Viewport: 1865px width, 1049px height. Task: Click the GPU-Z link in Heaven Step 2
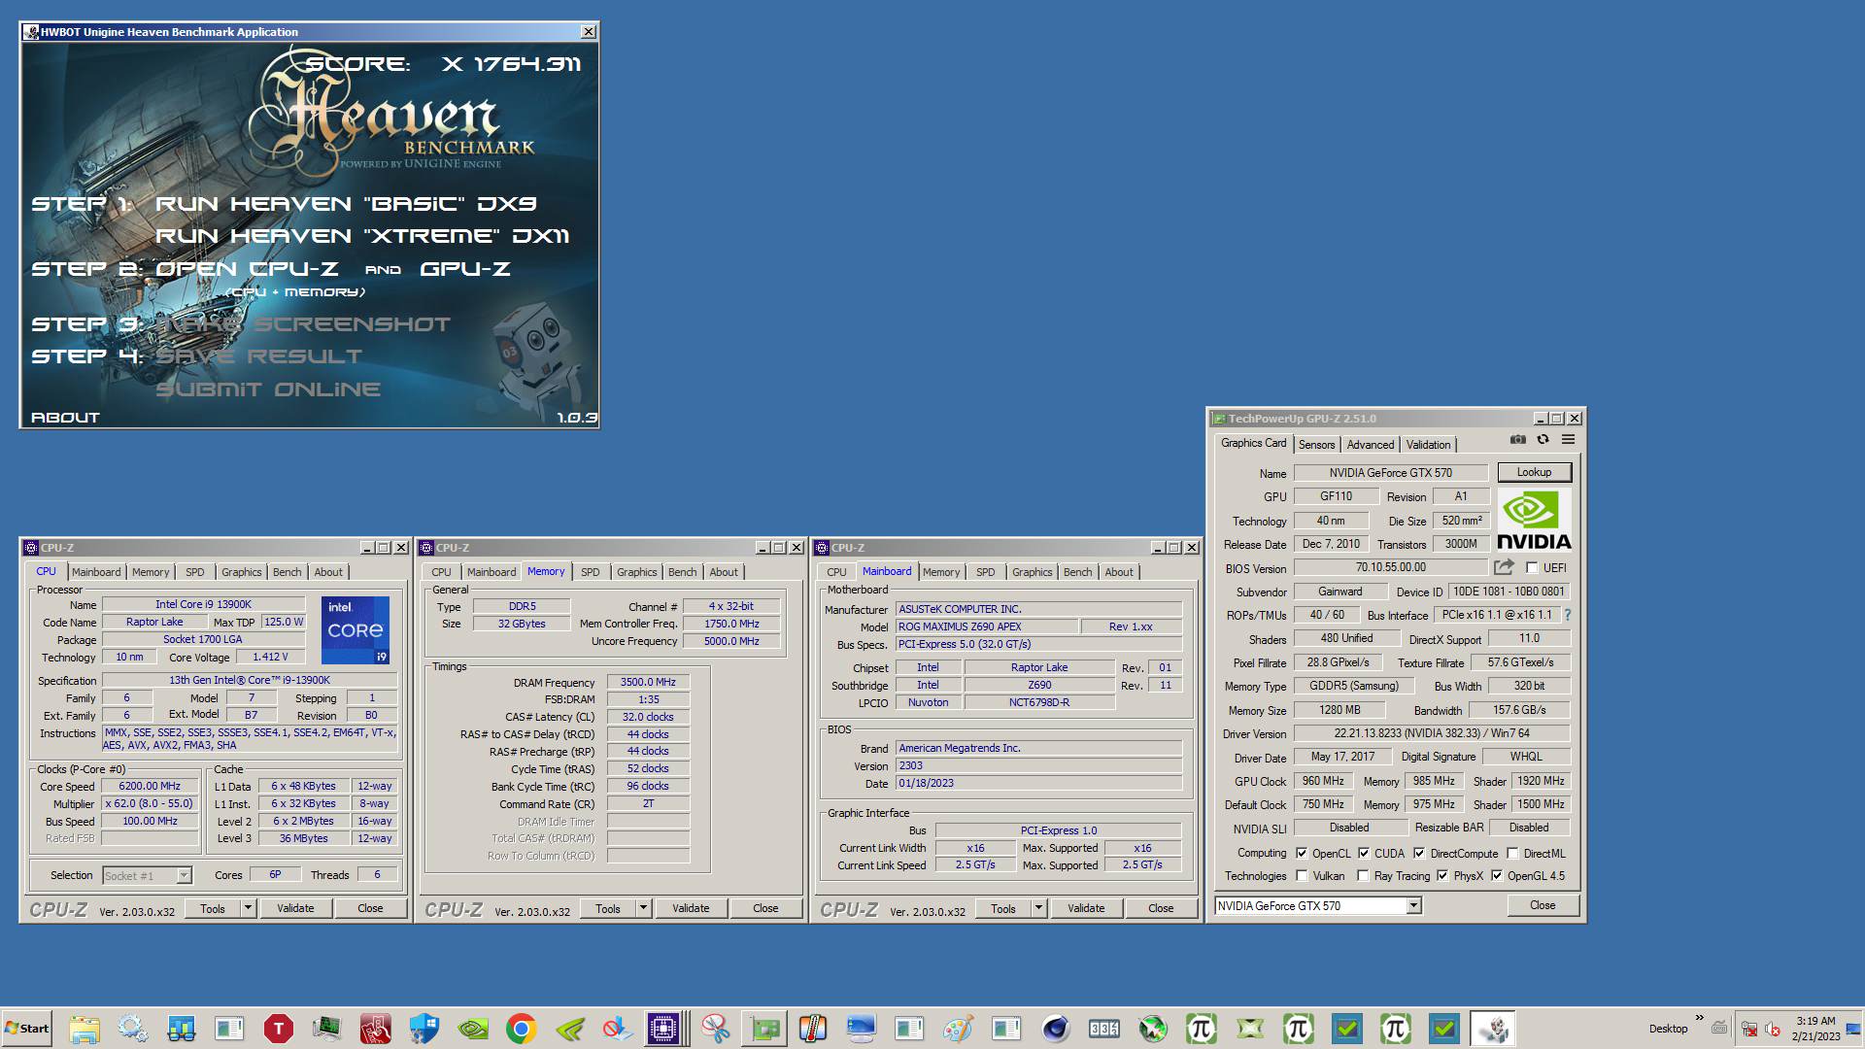pos(465,269)
